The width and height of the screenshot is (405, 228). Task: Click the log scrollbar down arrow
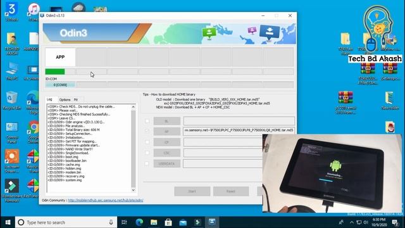point(134,190)
